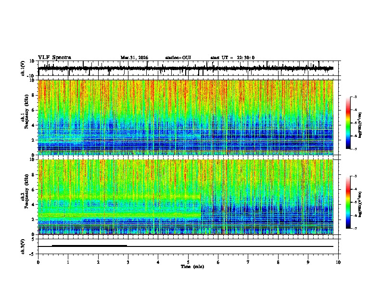Click the "VLF Spectra" plot title

pyautogui.click(x=54, y=58)
